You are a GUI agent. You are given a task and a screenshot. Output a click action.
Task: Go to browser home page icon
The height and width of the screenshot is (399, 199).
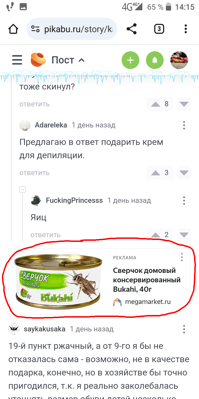(x=13, y=29)
